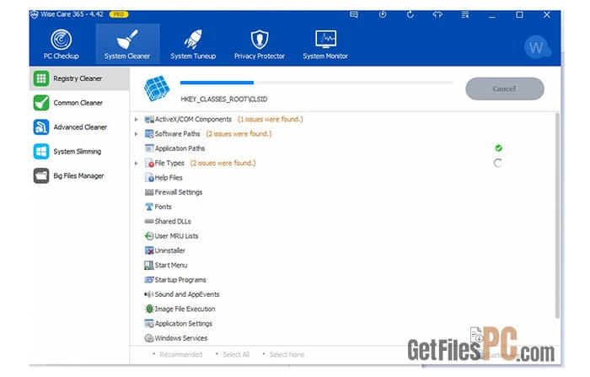
Task: Expand ActiveX/COM Components results
Action: (x=137, y=120)
